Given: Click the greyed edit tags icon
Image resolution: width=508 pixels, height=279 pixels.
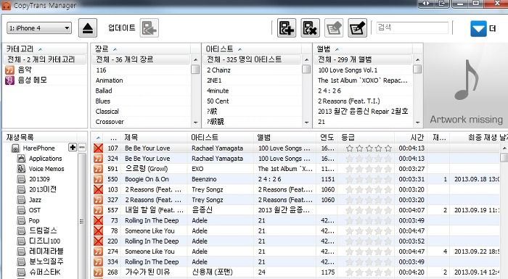Looking at the screenshot, I should click(334, 28).
